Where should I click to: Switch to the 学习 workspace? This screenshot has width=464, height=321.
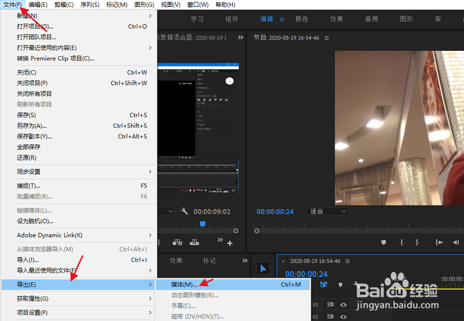coord(197,19)
